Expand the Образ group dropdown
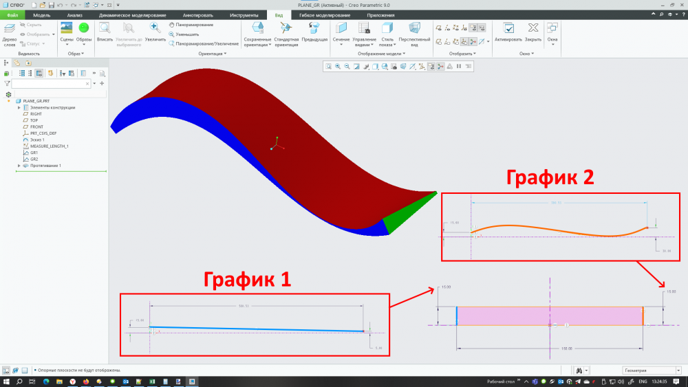Viewport: 688px width, 387px height. coord(76,54)
